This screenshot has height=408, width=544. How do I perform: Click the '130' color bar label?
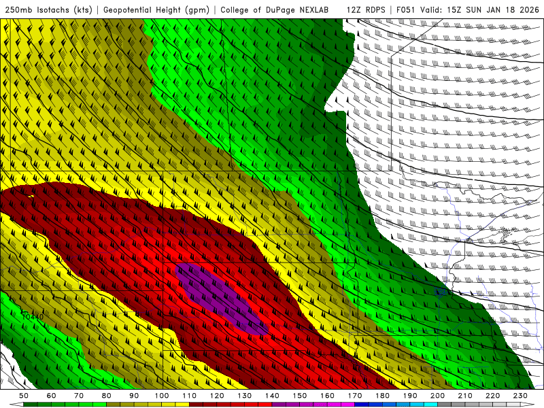pyautogui.click(x=244, y=396)
